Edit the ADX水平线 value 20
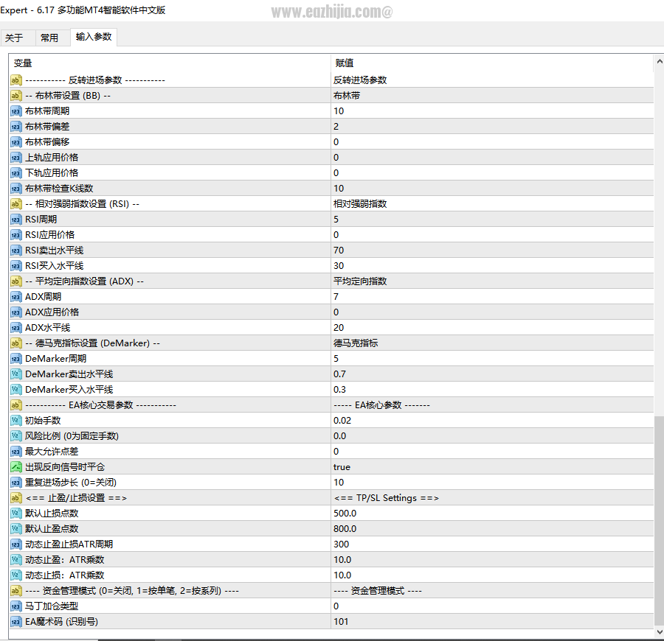This screenshot has height=641, width=664. tap(492, 328)
